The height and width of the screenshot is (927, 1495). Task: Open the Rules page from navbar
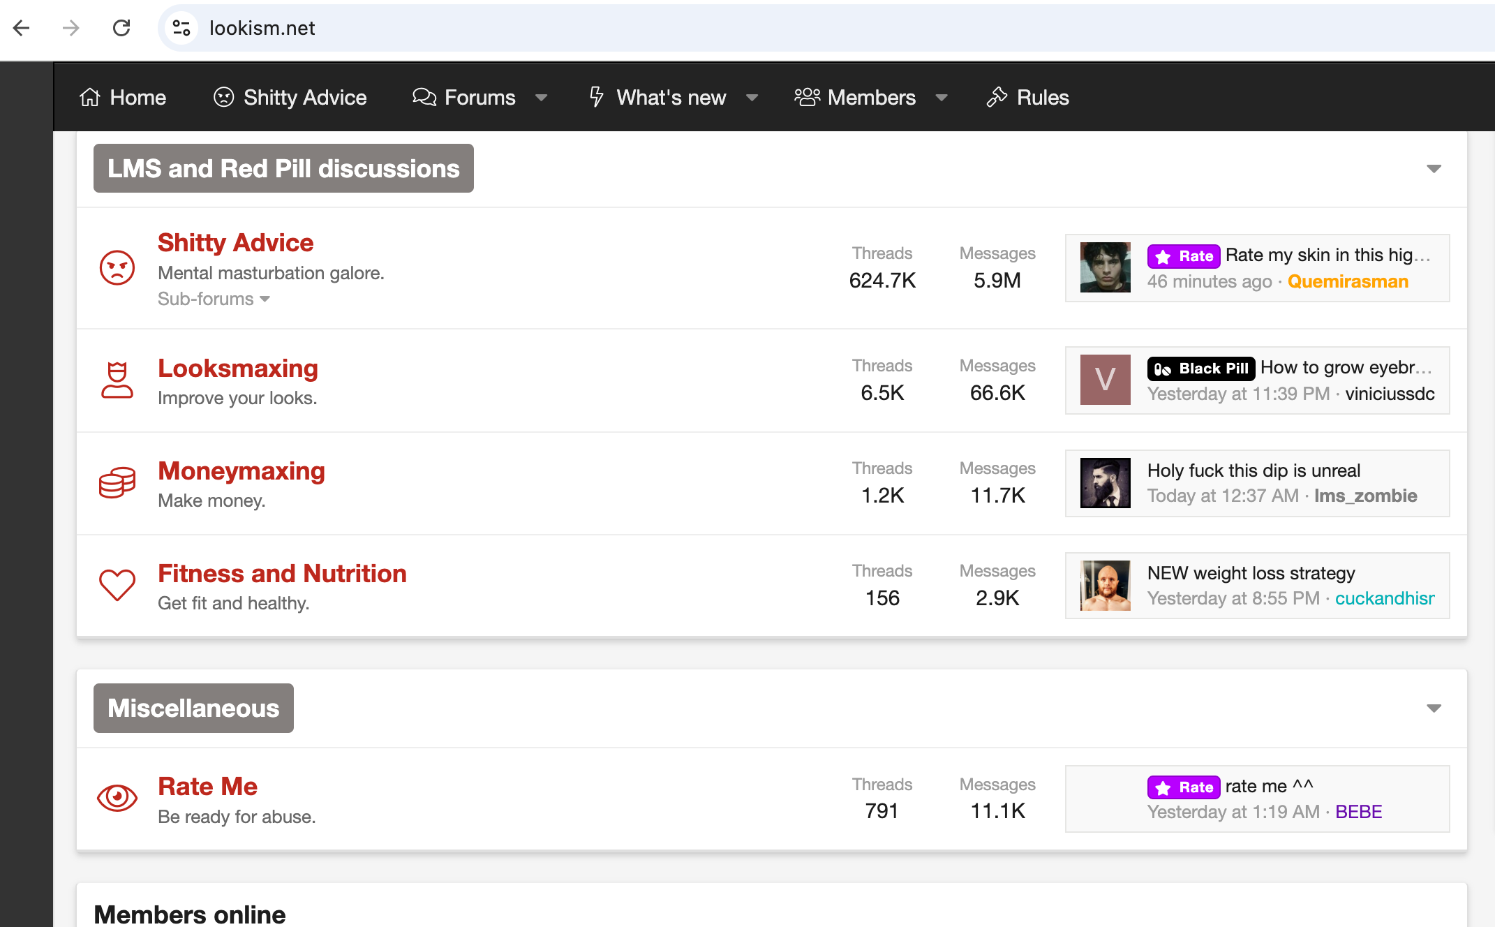coord(1027,98)
